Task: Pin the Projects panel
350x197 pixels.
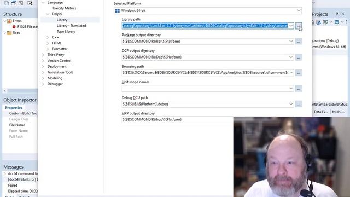Action: pos(337,14)
